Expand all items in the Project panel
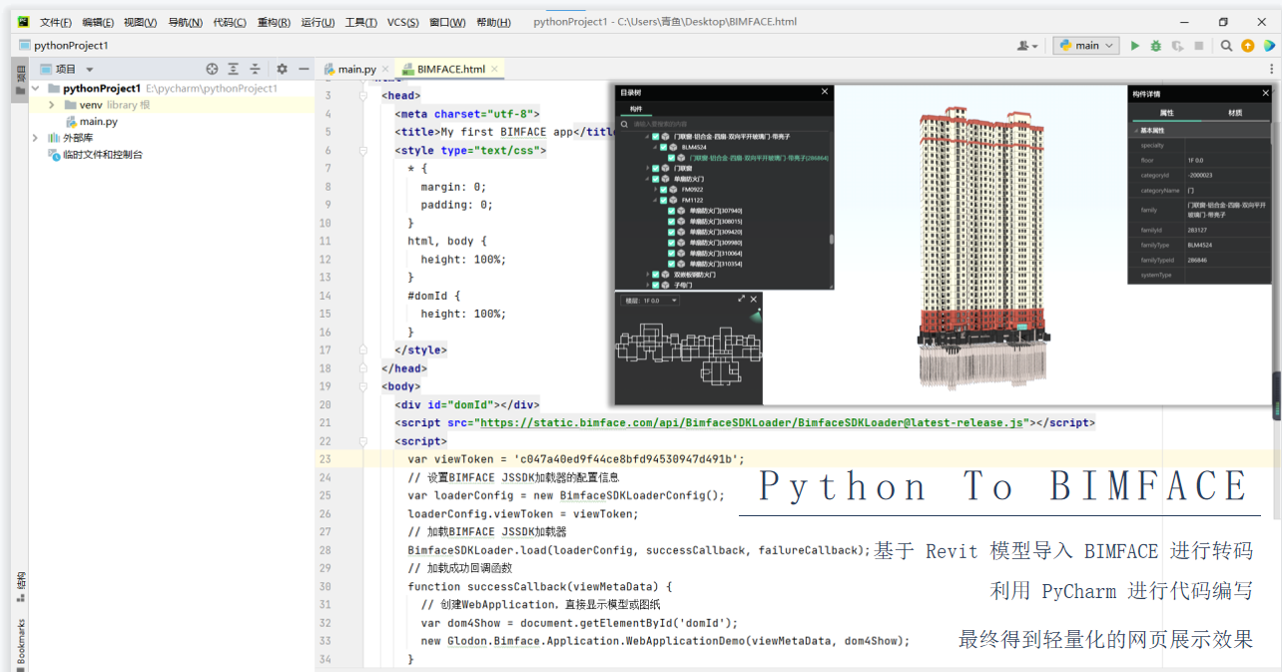This screenshot has height=672, width=1282. click(233, 69)
